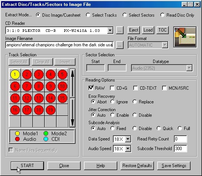Choose Select Tracks extract mode
The height and width of the screenshot is (176, 202).
tap(88, 15)
